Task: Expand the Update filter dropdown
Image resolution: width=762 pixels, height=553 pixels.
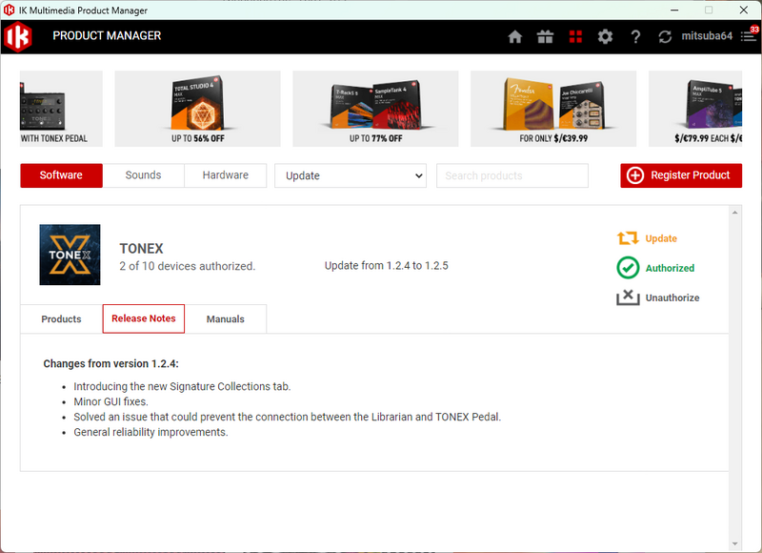Action: pyautogui.click(x=351, y=175)
